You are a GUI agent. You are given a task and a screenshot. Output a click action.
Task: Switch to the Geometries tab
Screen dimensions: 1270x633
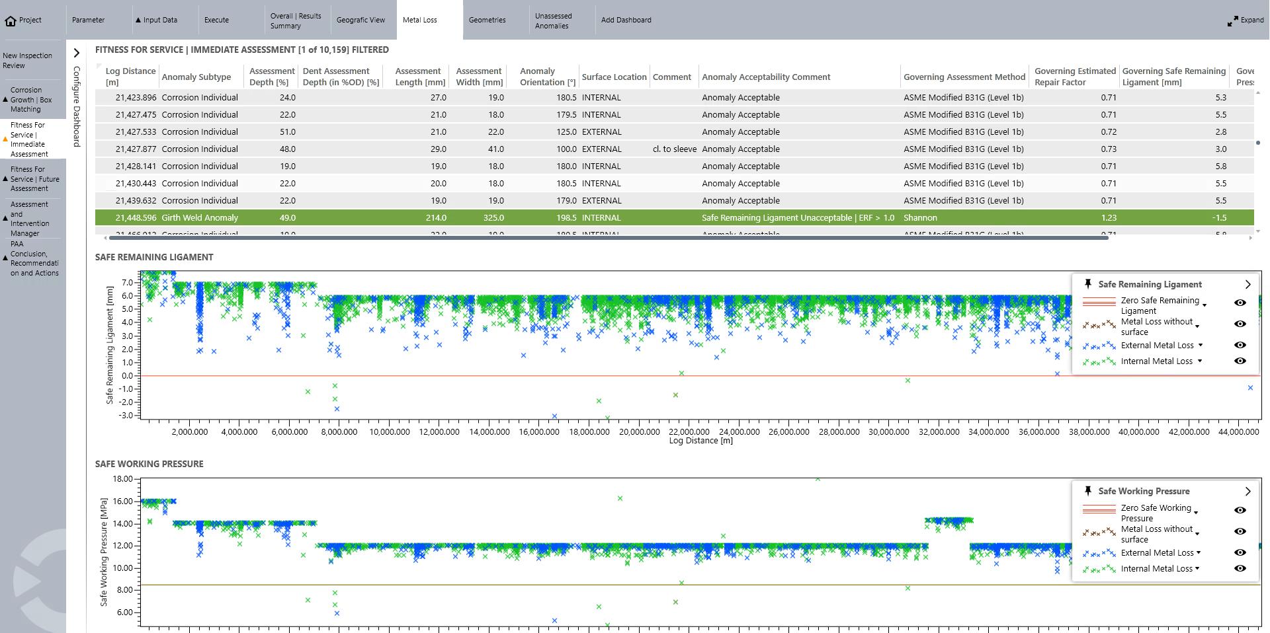tap(487, 20)
